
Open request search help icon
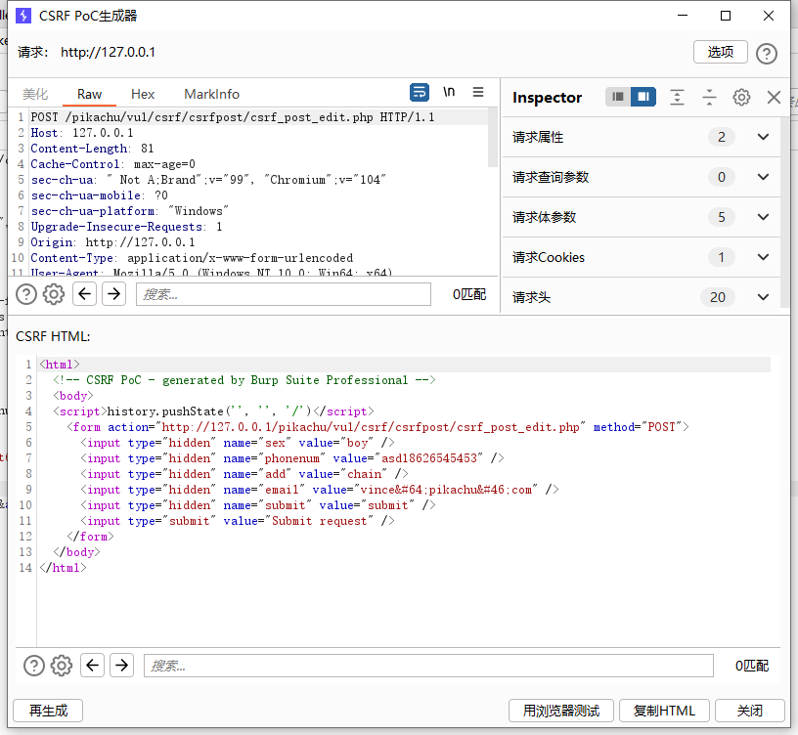click(x=26, y=294)
